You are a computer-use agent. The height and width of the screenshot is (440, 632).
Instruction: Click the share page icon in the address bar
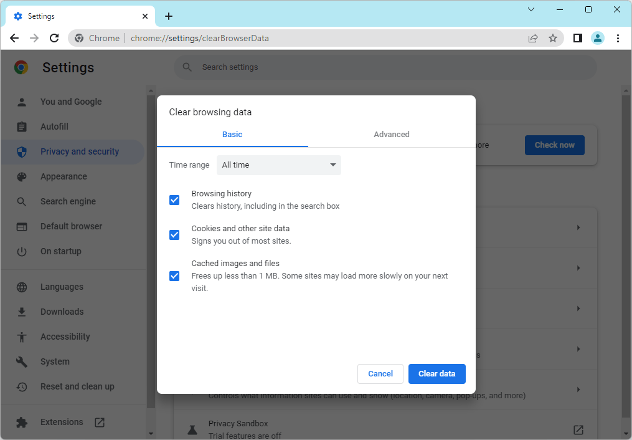point(533,38)
